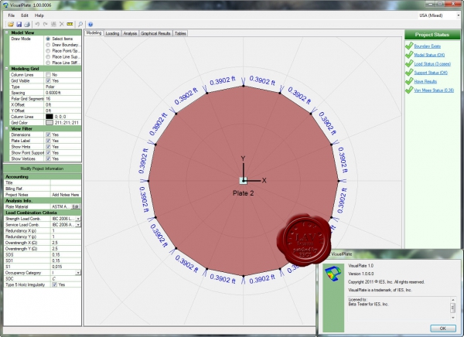Toggle the Plate Label checkbox

(x=48, y=141)
